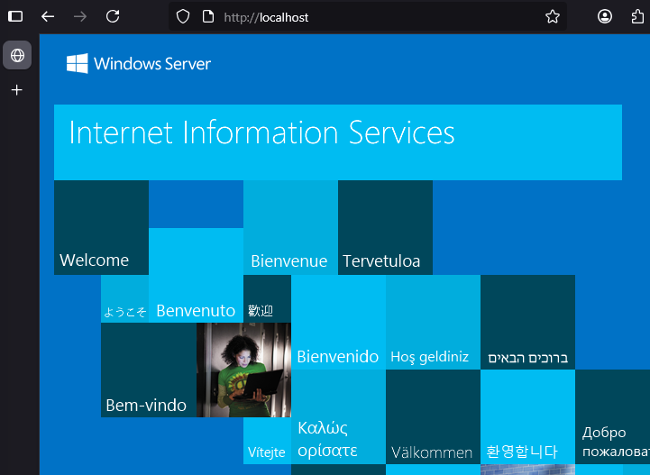Open the shield tracking protection icon
This screenshot has width=650, height=475.
[x=183, y=16]
